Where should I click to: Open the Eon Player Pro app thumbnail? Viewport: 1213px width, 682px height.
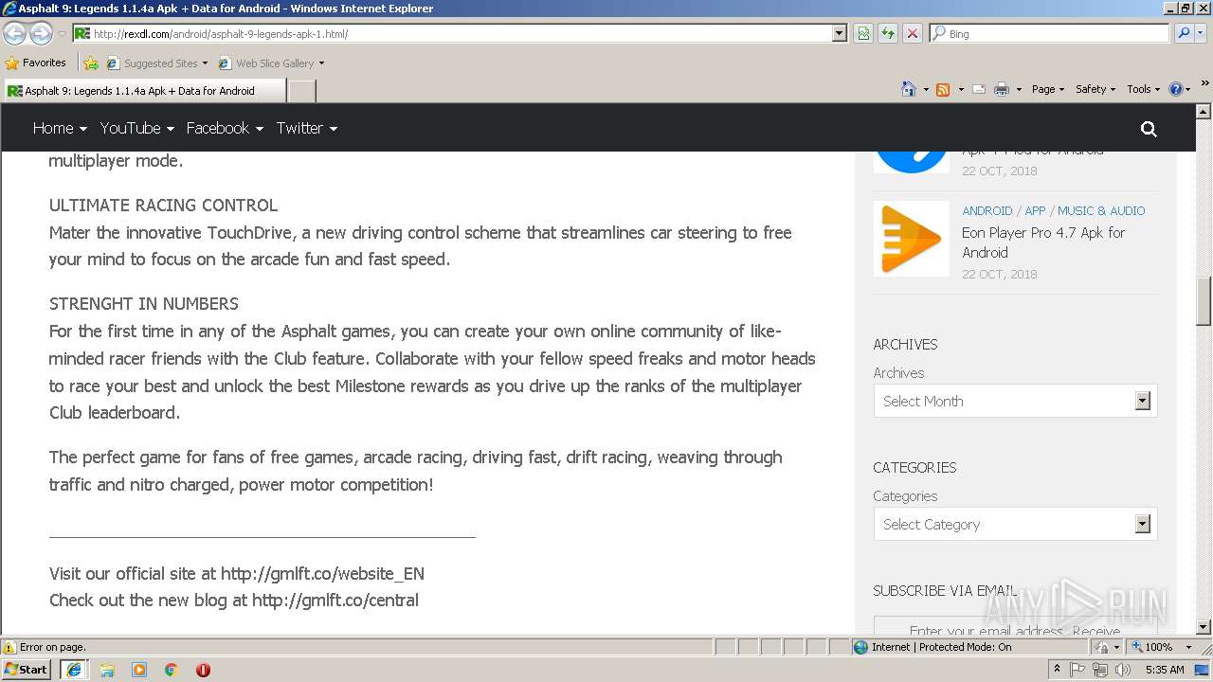(911, 239)
